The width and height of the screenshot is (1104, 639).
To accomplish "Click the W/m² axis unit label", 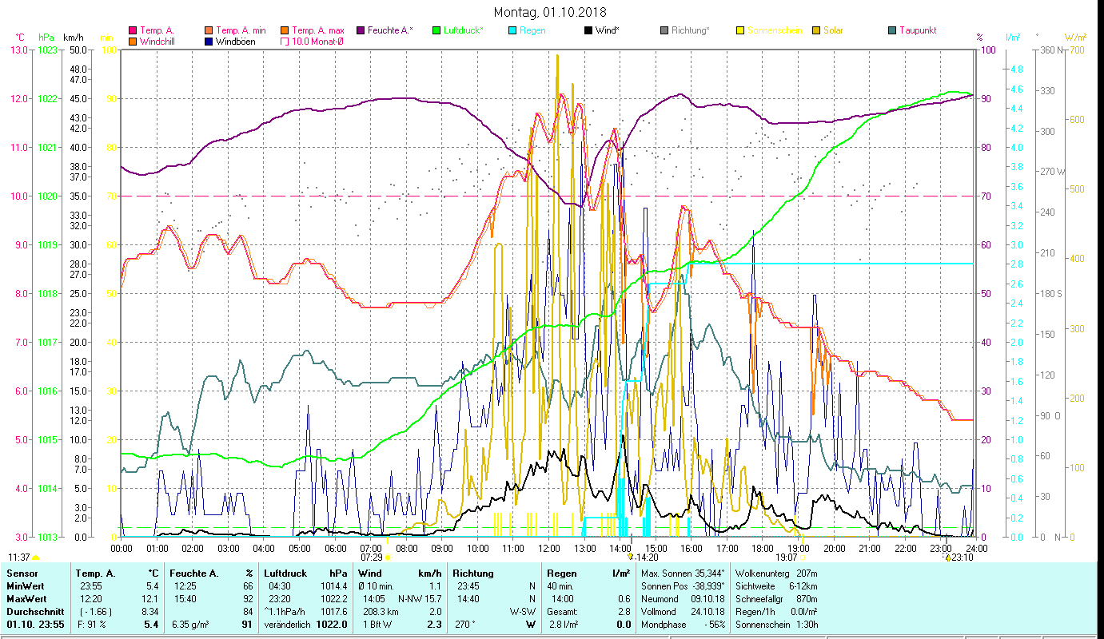I will [1075, 37].
